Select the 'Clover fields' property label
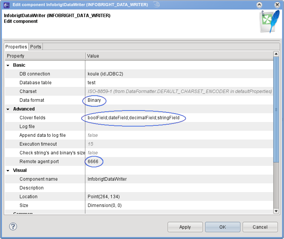 point(33,118)
